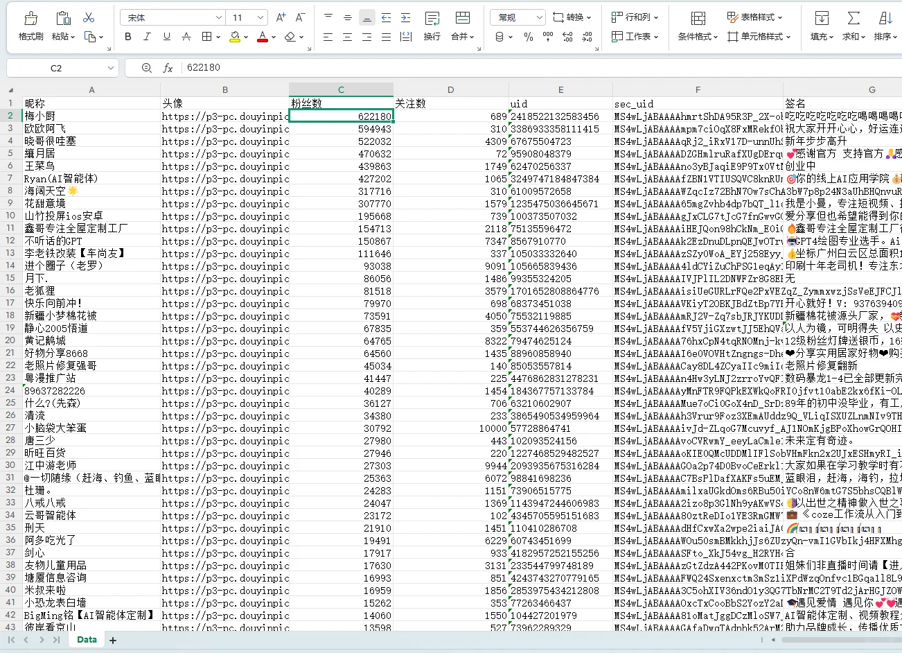Click the Copy icon below scissors
902x653 pixels.
[x=89, y=37]
